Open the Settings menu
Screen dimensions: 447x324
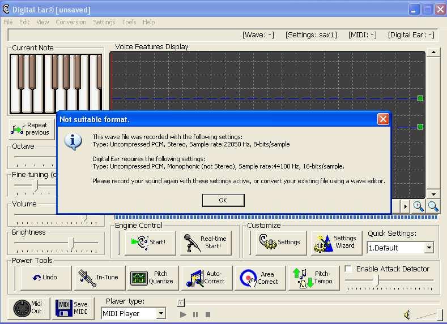coord(104,22)
